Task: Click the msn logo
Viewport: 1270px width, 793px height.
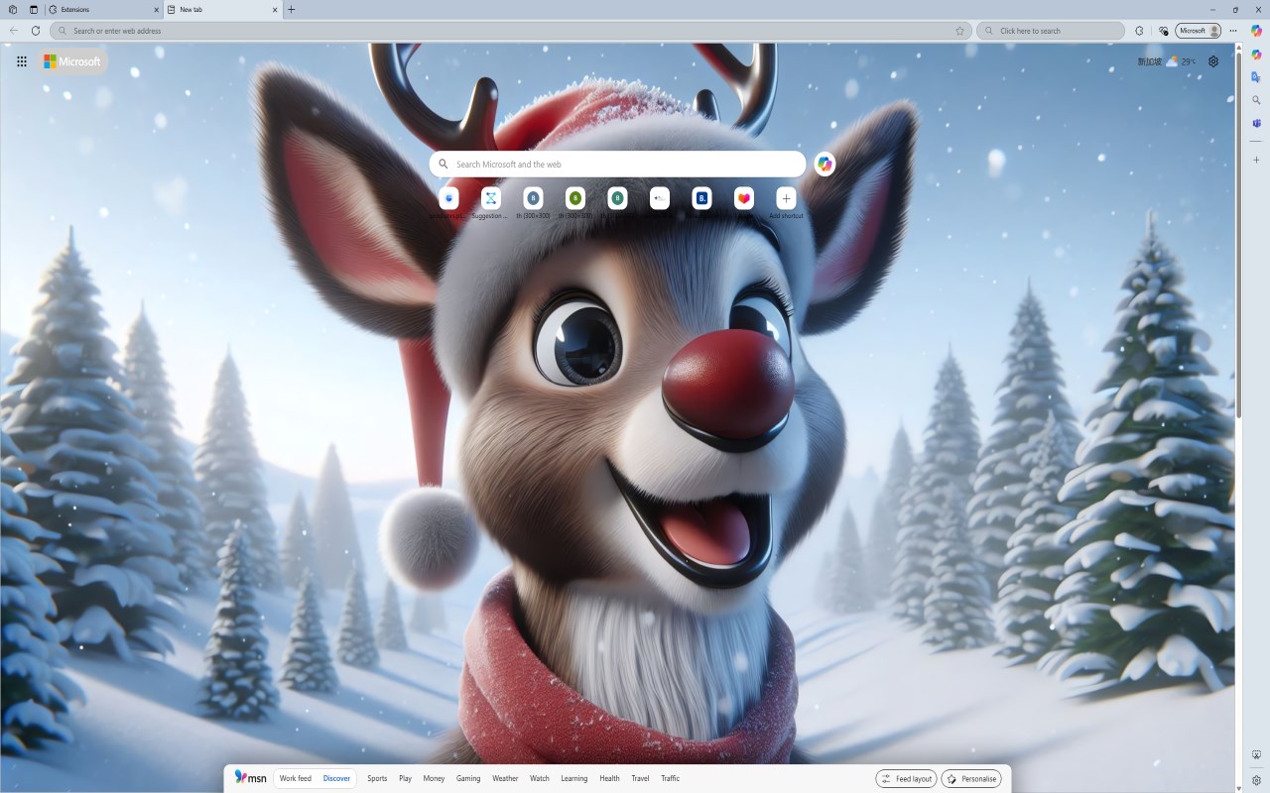Action: (x=251, y=778)
